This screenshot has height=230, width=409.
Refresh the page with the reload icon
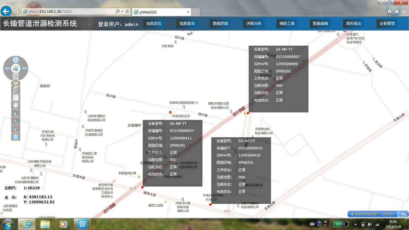click(127, 12)
